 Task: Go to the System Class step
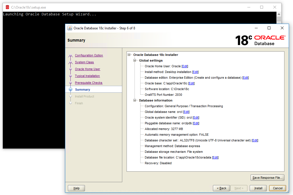coord(84,62)
